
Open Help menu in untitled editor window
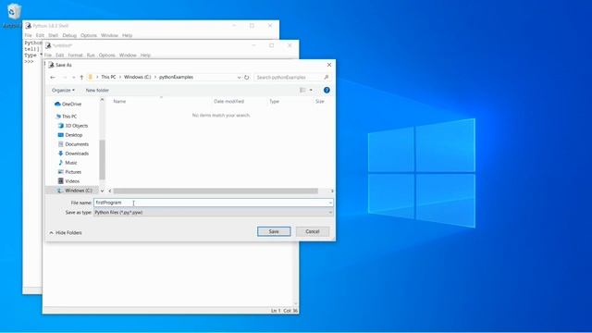pyautogui.click(x=145, y=55)
